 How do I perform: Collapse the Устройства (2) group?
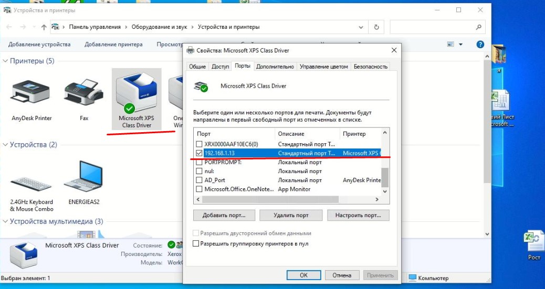point(5,145)
